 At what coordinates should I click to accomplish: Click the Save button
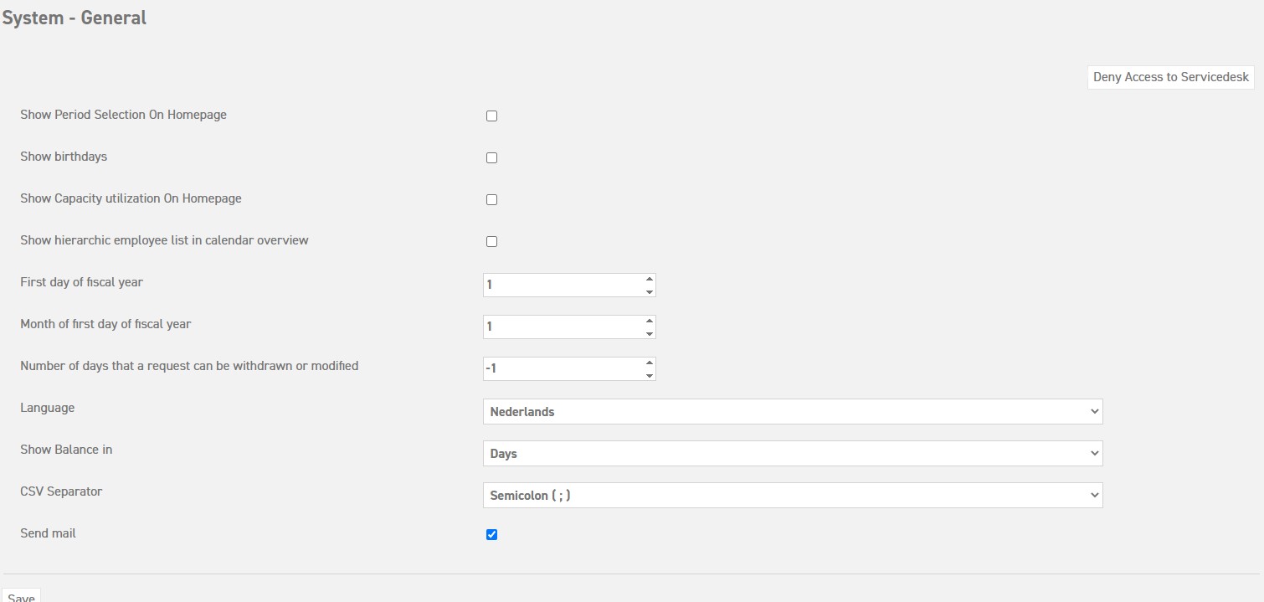(x=21, y=595)
